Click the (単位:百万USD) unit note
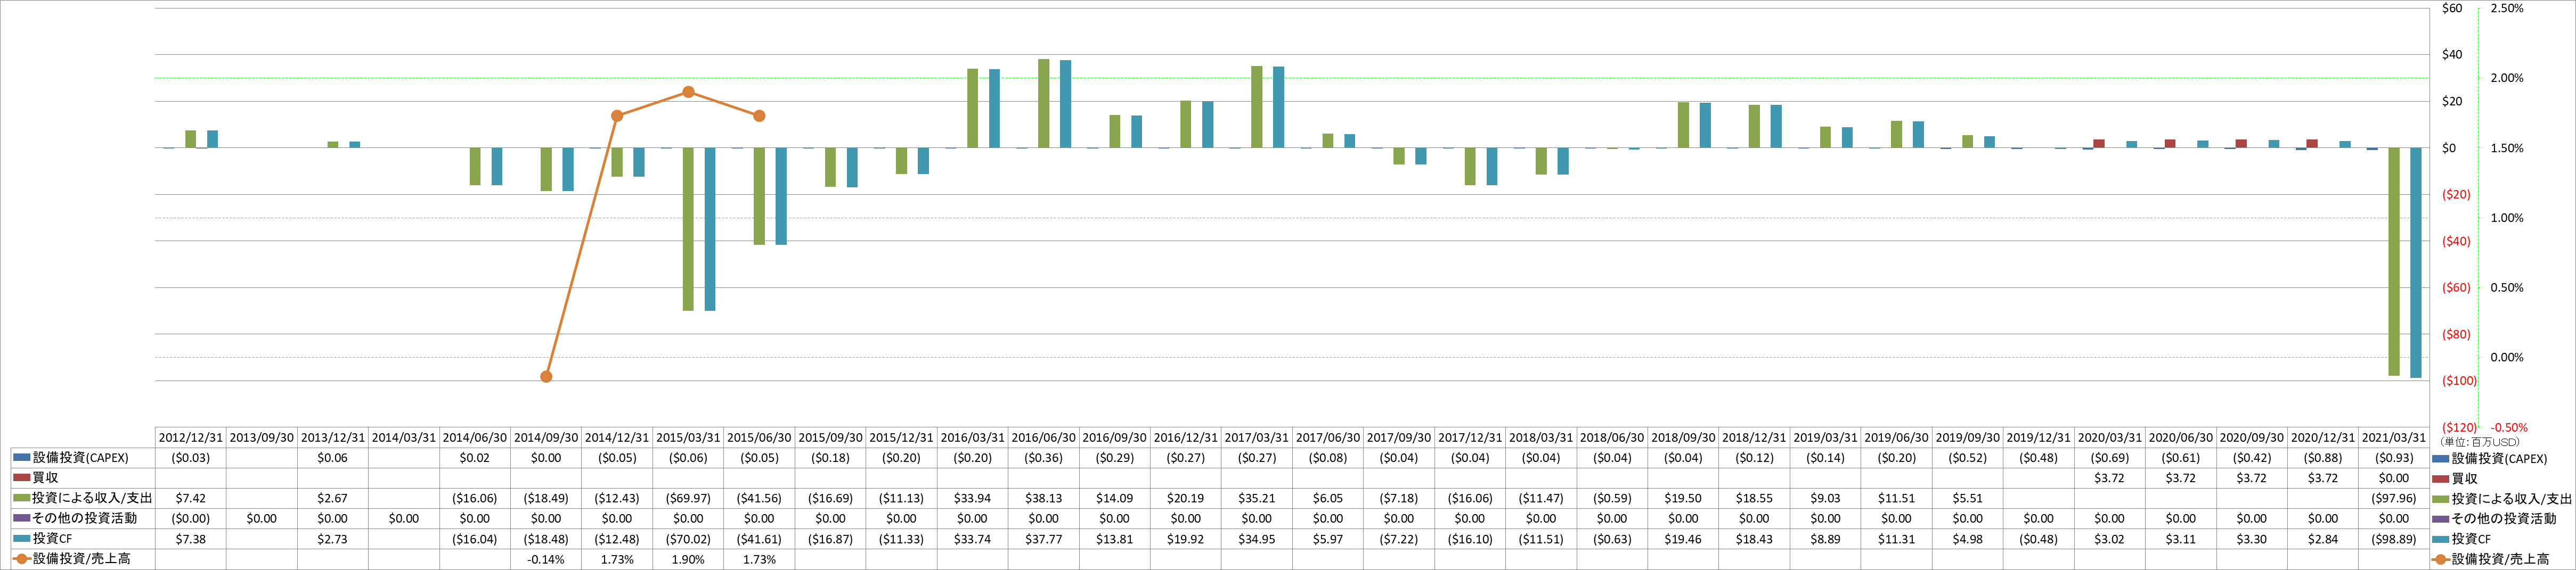This screenshot has height=570, width=2576. (x=2479, y=442)
